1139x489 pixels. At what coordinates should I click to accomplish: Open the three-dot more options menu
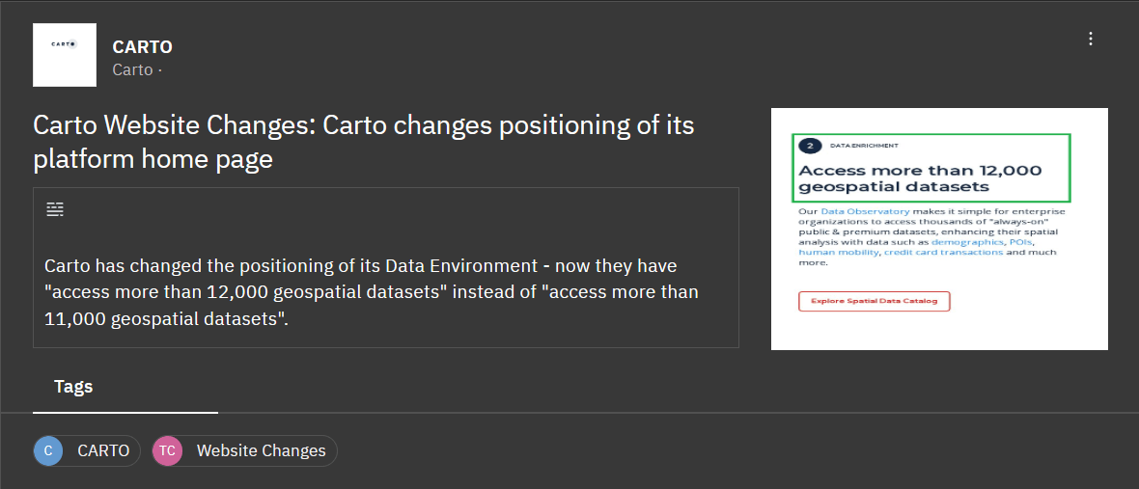coord(1090,40)
